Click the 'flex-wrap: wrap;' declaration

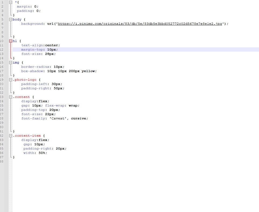click(x=62, y=105)
